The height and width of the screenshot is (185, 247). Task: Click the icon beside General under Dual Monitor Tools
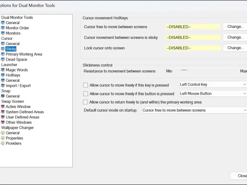click(x=3, y=23)
